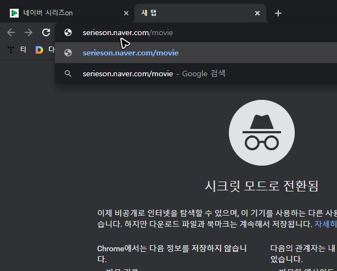Click globe icon of highlighted suggestion
Image resolution: width=337 pixels, height=271 pixels.
tap(68, 53)
